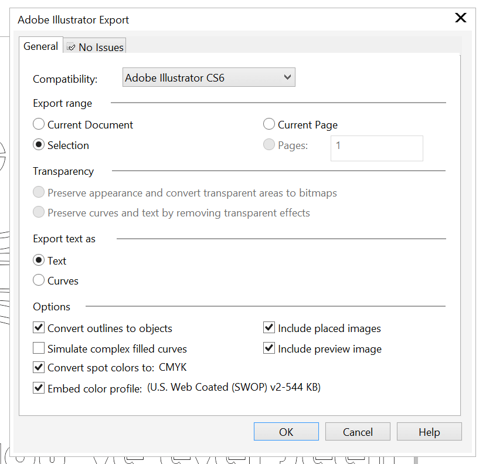Screen dimensions: 486x464
Task: Export text as Text radio button
Action: pyautogui.click(x=39, y=260)
